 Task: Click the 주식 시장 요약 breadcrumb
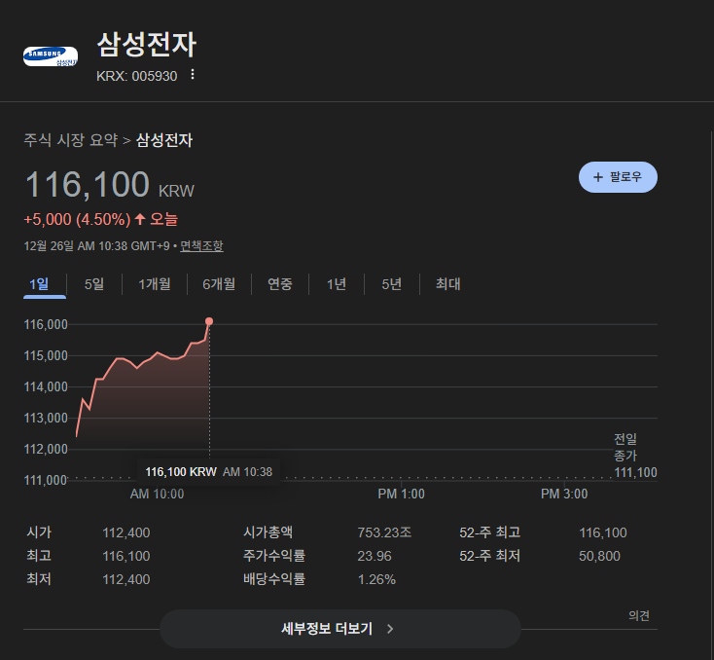(70, 140)
